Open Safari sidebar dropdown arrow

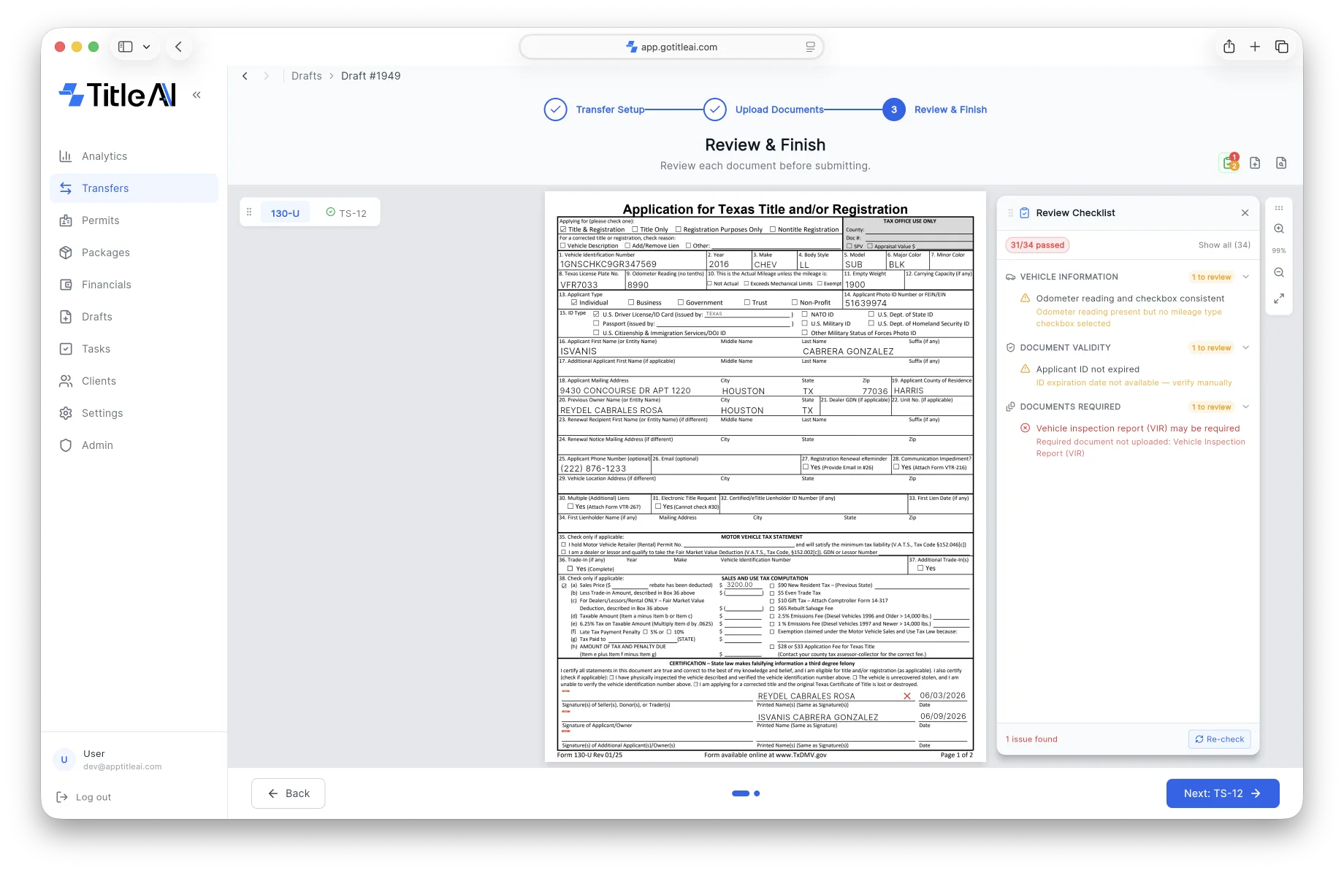coord(146,47)
